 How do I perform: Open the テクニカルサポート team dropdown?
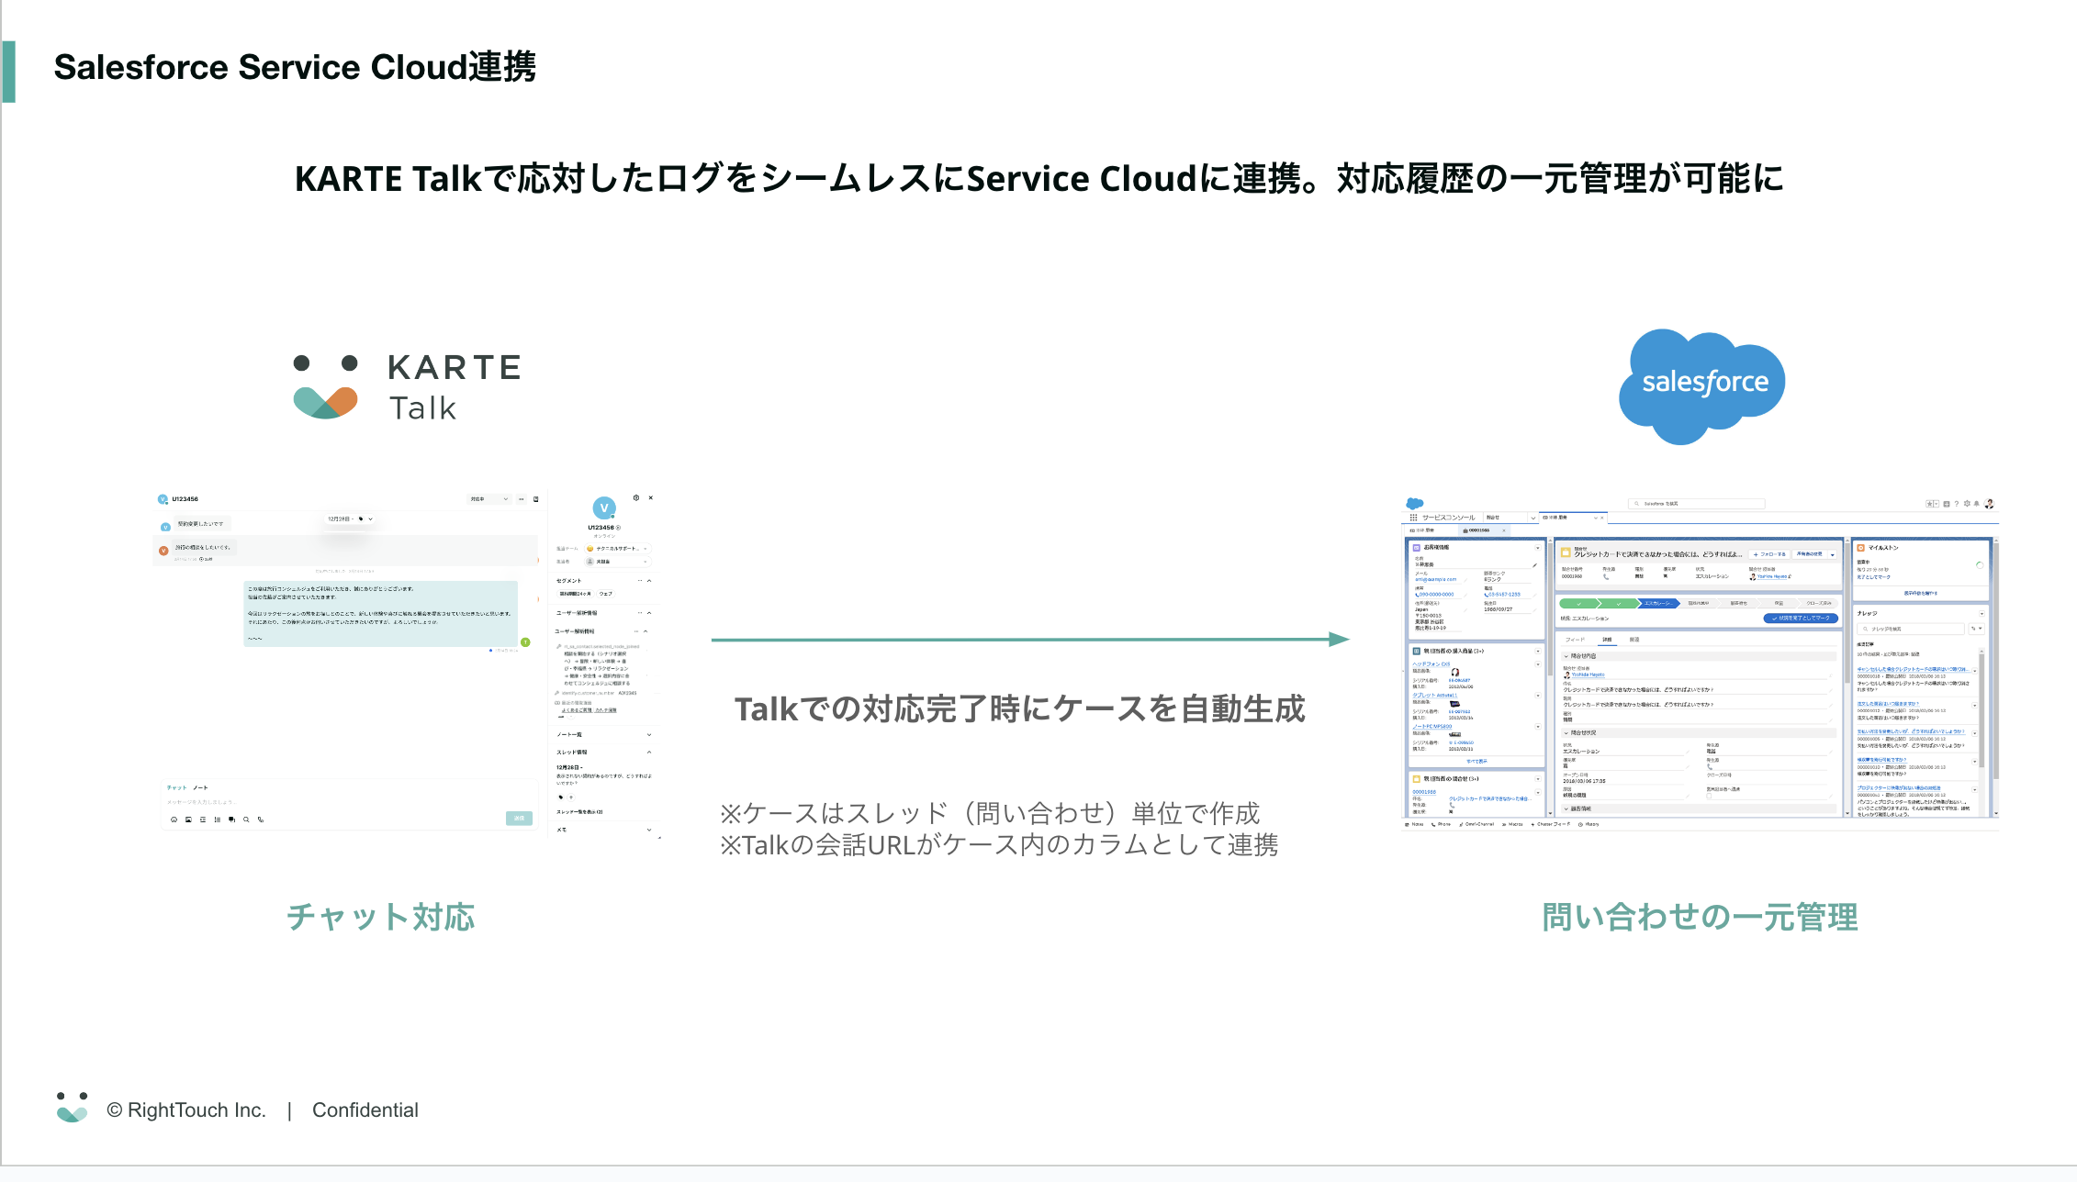click(618, 549)
